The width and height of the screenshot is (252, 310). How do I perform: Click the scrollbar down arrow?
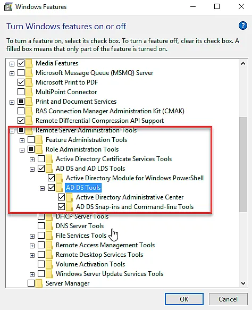(243, 283)
